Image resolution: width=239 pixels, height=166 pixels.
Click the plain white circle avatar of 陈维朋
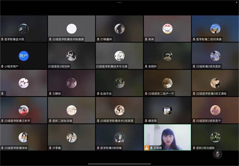[x=71, y=29]
